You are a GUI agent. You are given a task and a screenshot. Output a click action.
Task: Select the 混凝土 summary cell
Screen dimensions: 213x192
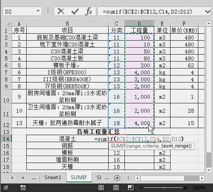point(67,139)
